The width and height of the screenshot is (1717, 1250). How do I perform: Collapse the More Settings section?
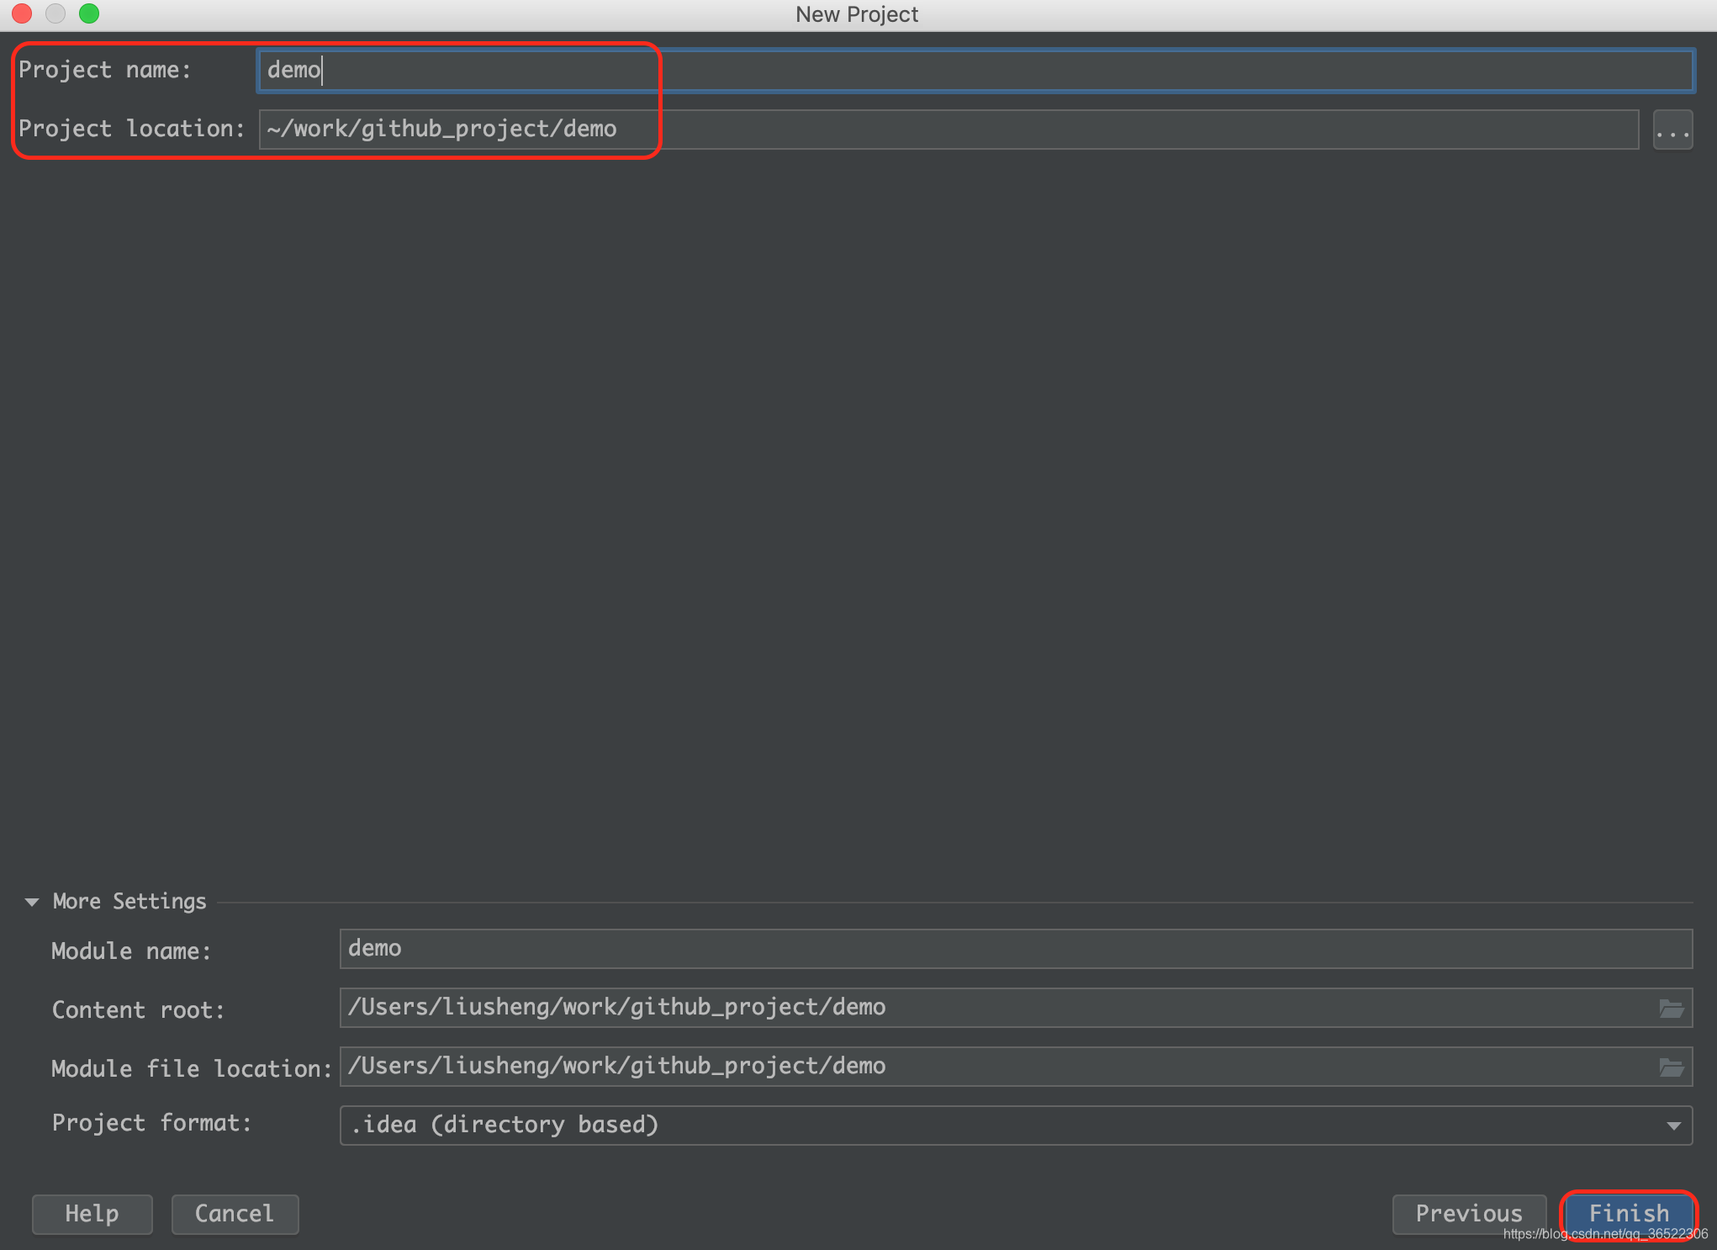pos(32,902)
